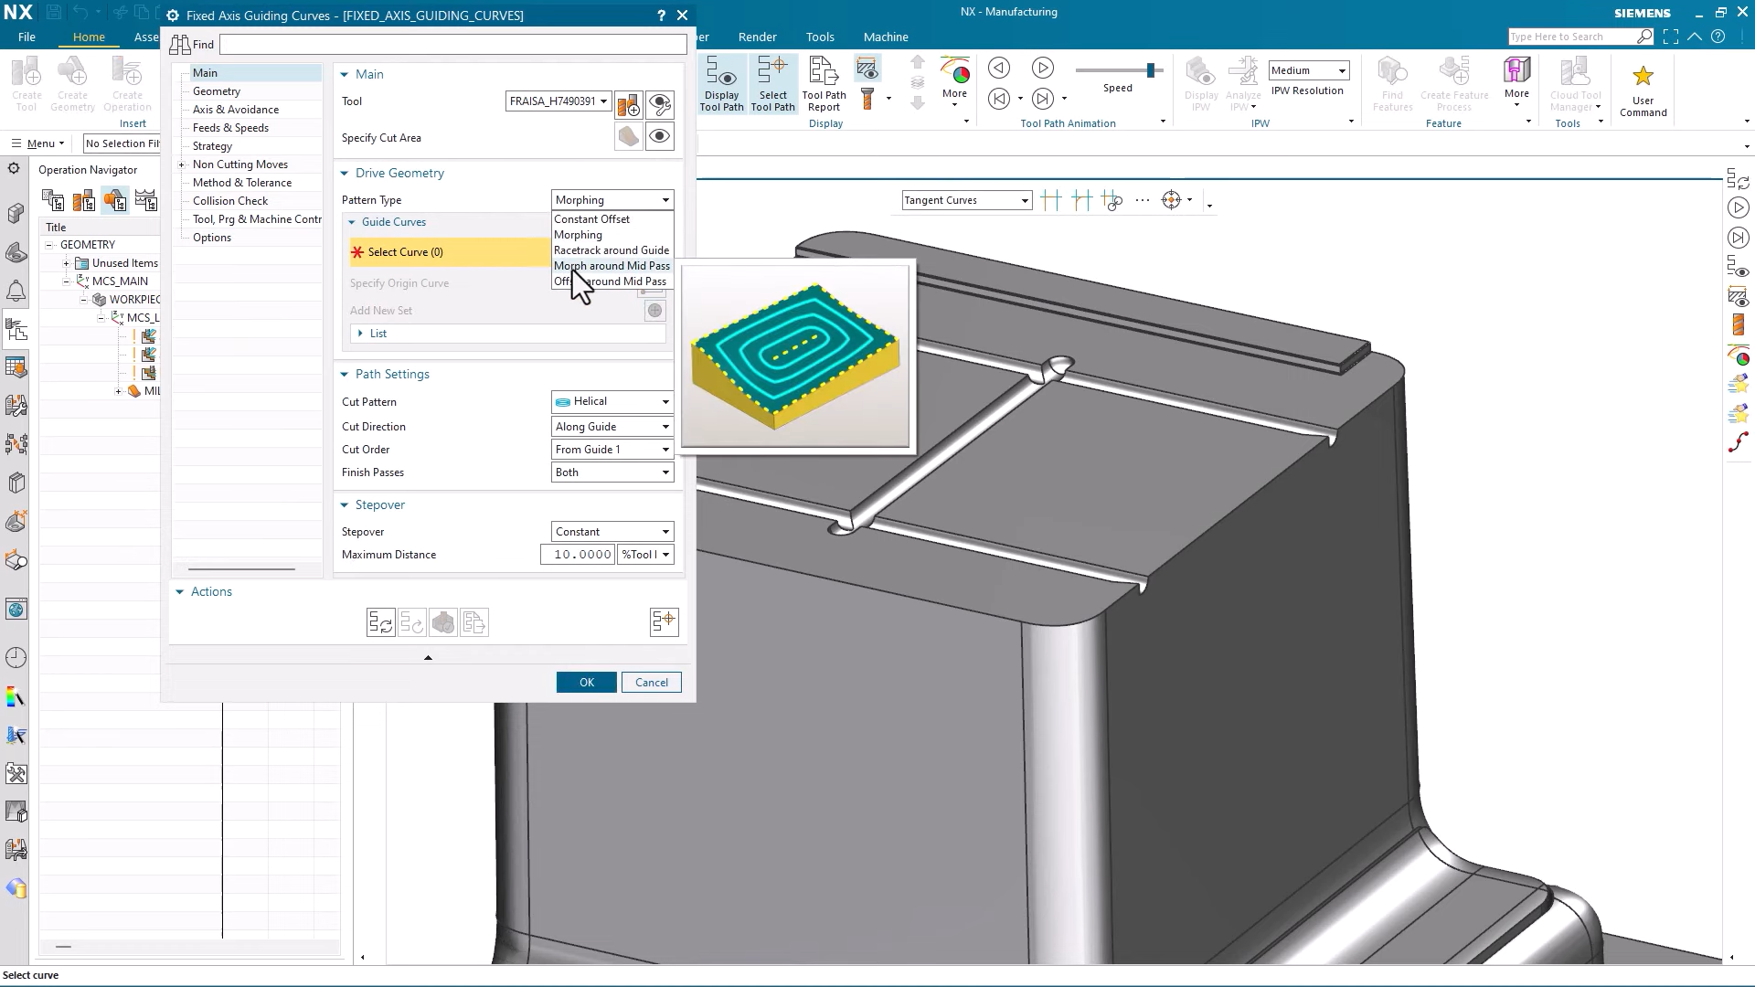Open the Tool Path Report tool
Screen dimensions: 1755x987
822,84
